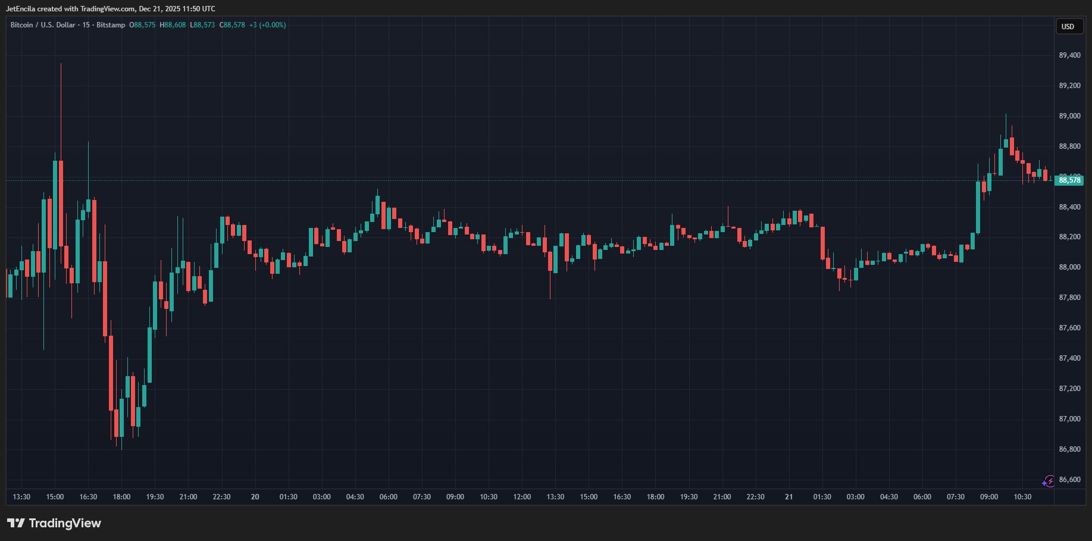
Task: Click the High value H88,608 in legend
Action: point(173,25)
